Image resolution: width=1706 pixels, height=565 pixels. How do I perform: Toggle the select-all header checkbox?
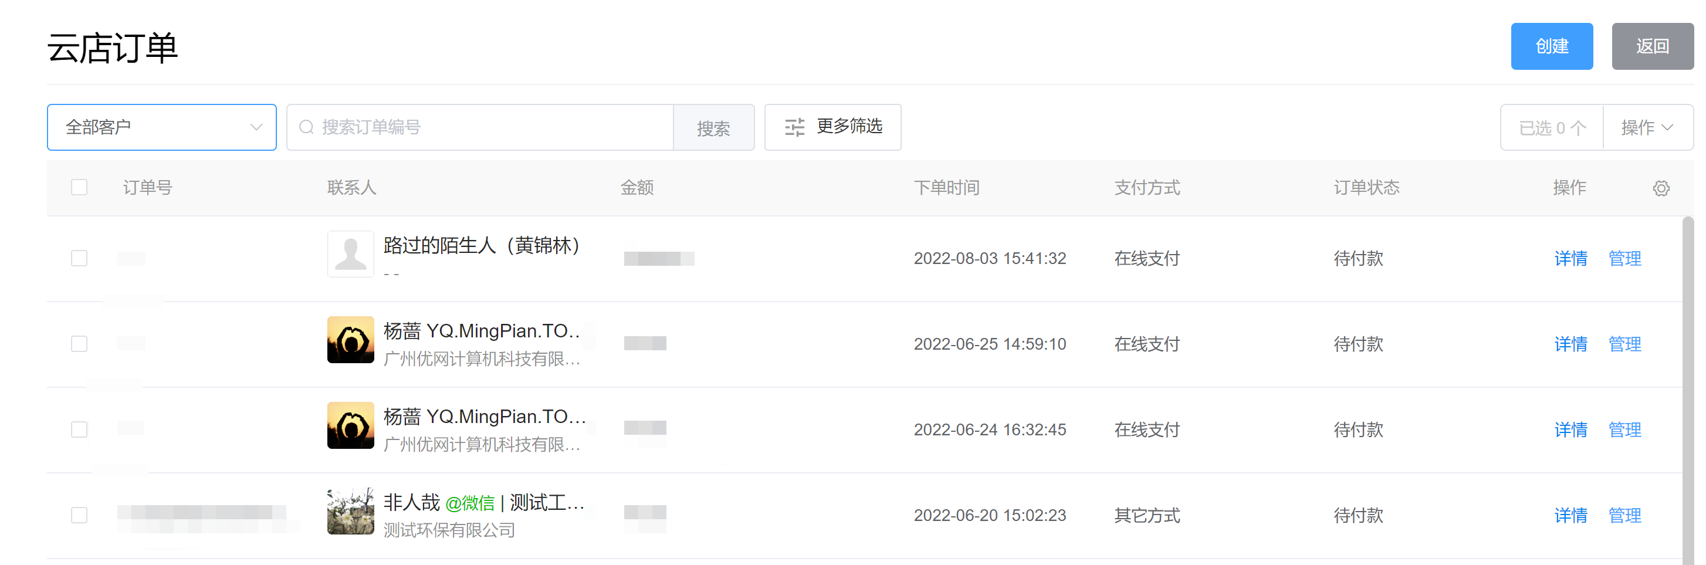79,187
